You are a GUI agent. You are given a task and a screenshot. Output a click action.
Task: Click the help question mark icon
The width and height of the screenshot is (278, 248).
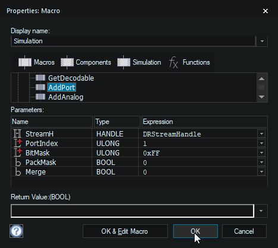[16, 231]
